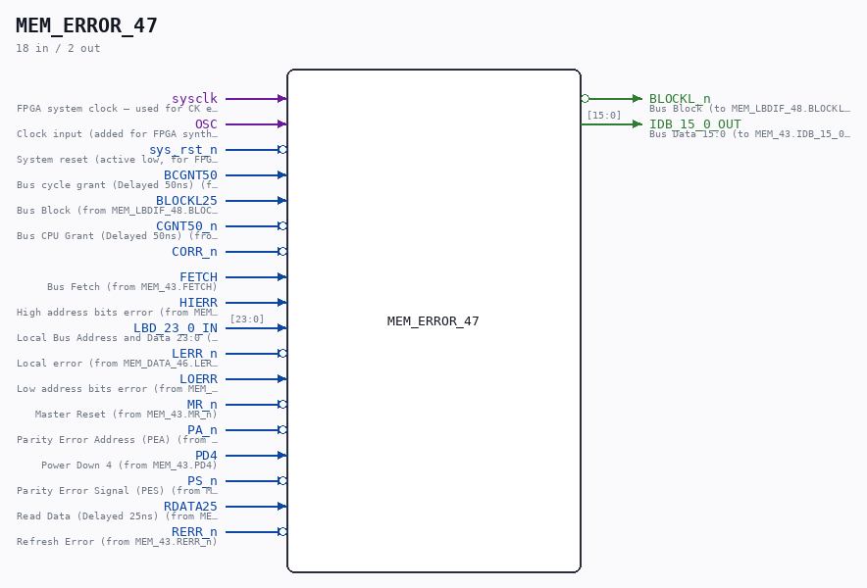Click the [15:0] bus width label
The width and height of the screenshot is (867, 588).
[x=604, y=115]
